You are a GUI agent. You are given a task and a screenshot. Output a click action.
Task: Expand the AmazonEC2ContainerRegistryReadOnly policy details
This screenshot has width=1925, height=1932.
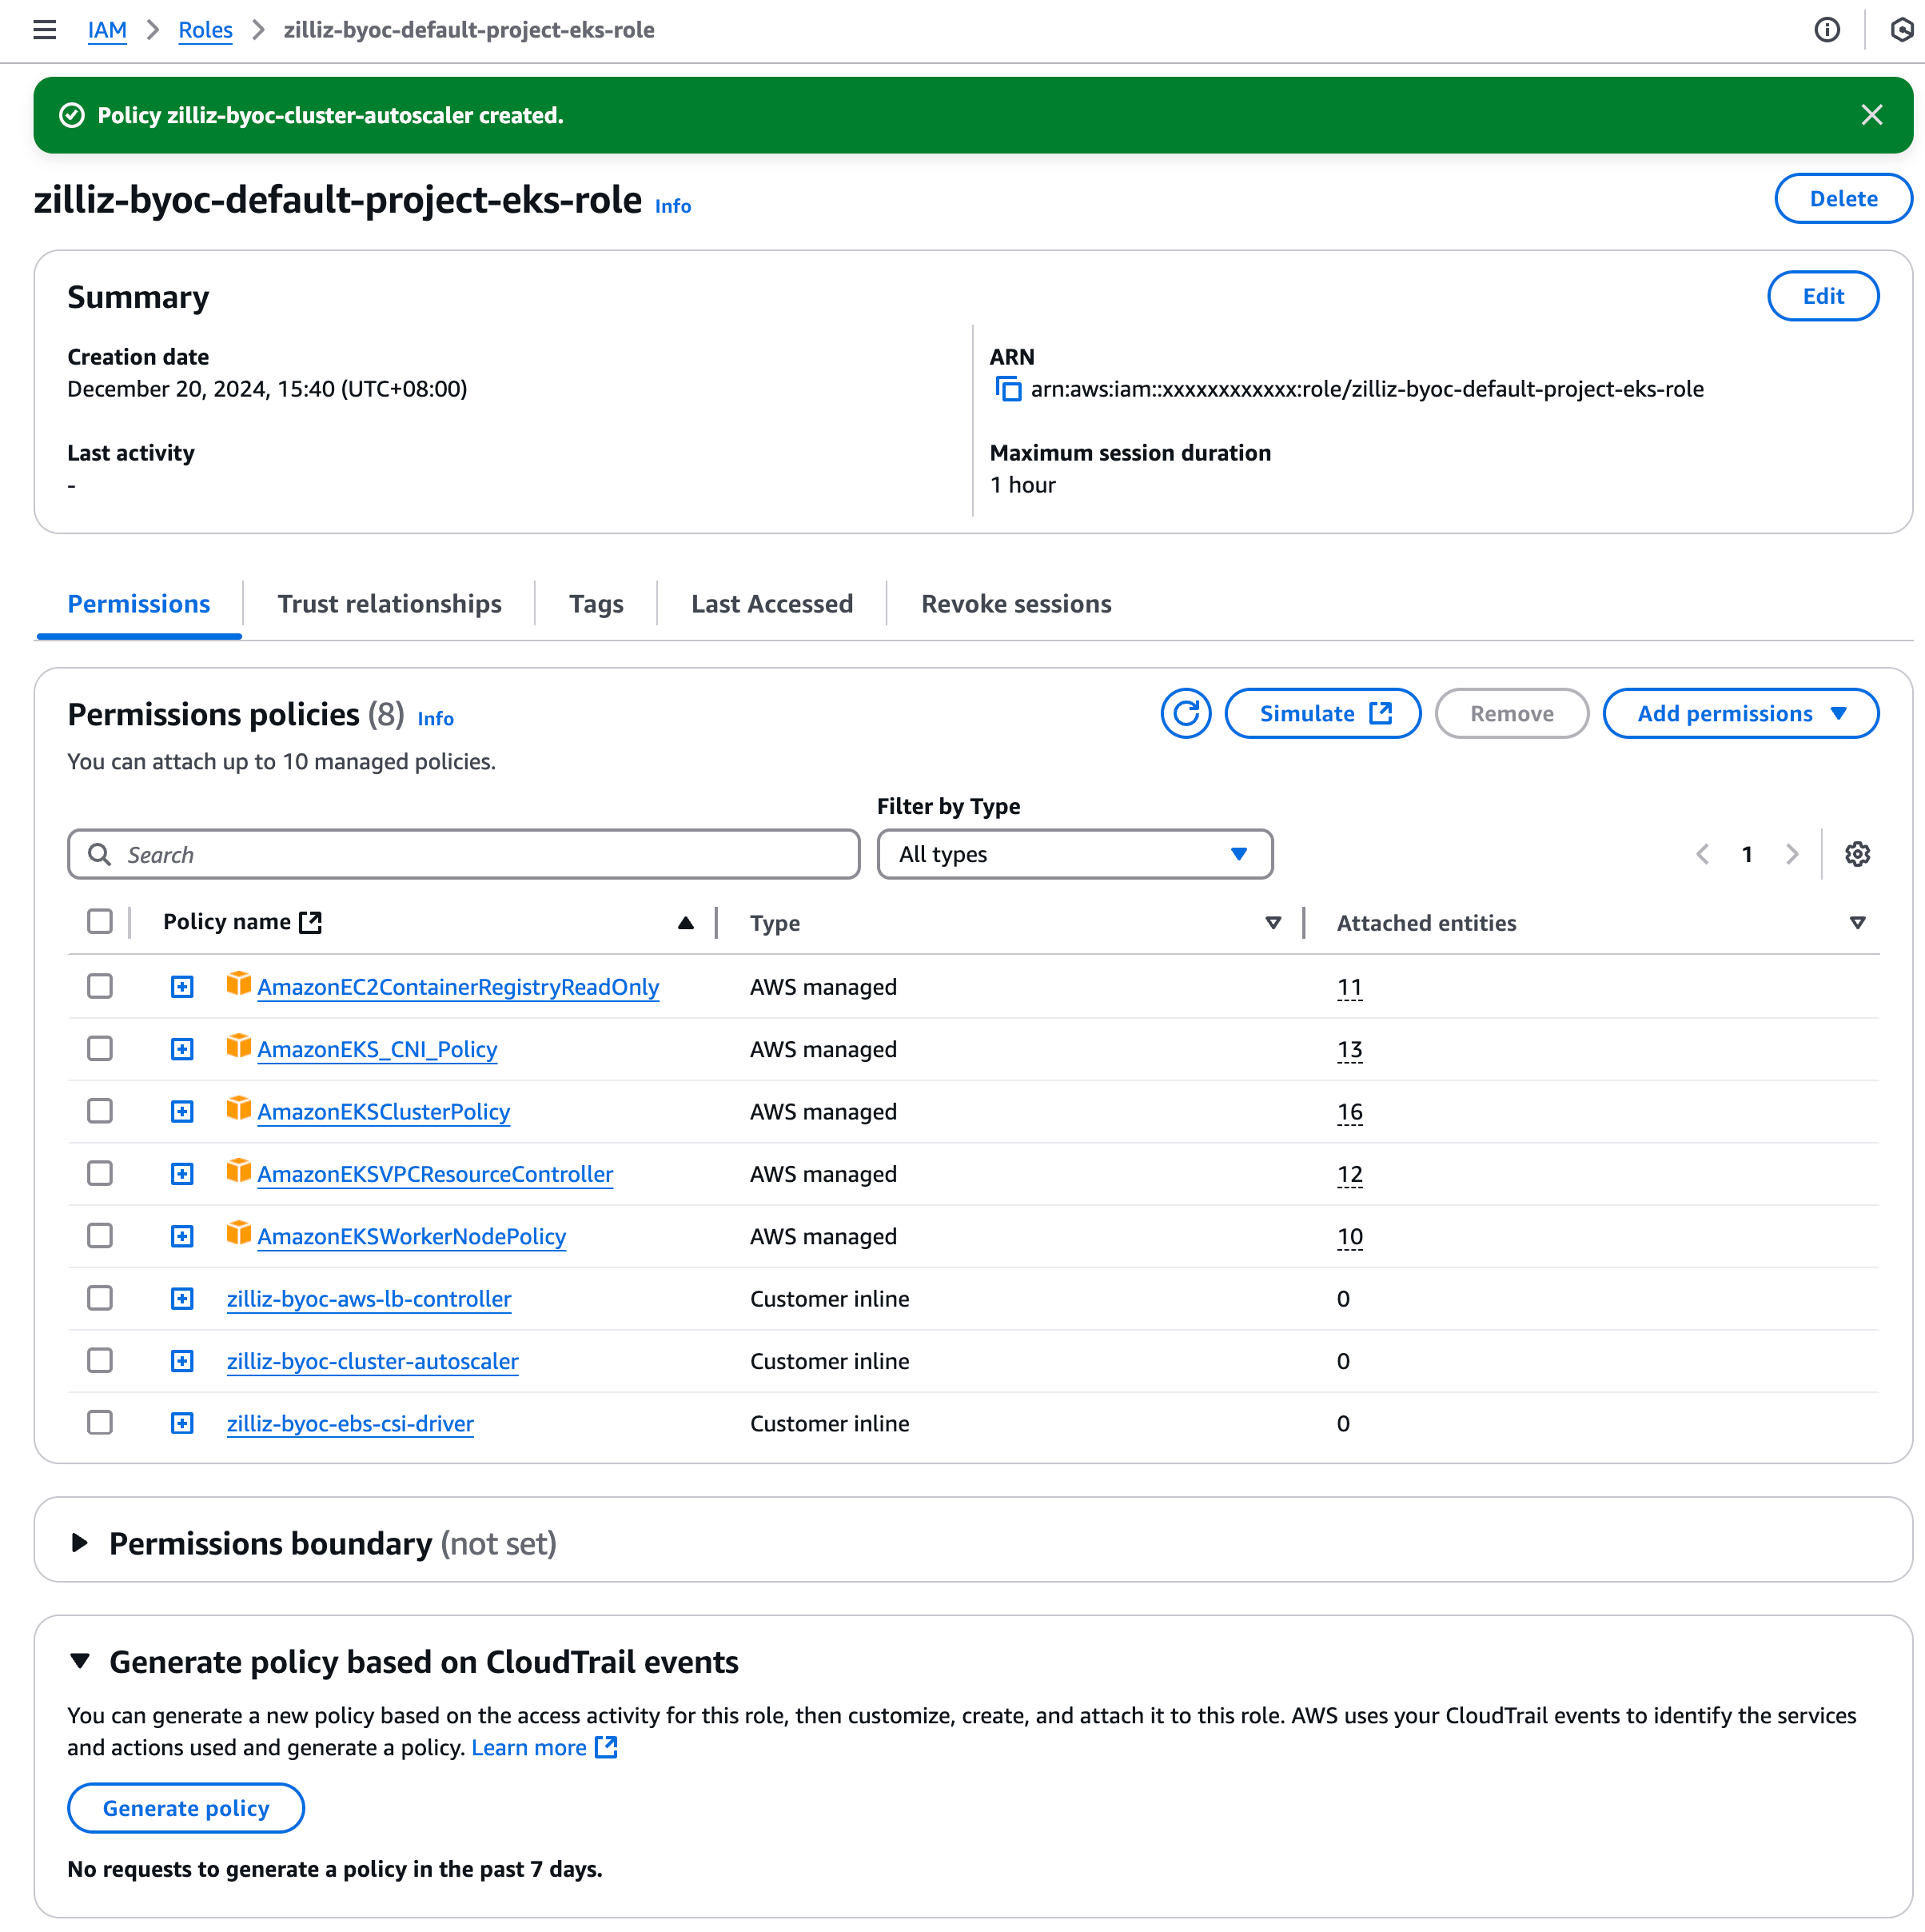click(182, 987)
